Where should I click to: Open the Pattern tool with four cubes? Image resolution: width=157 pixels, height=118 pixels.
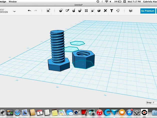click(86, 11)
